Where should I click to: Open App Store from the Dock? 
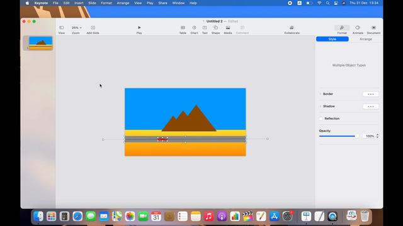275,216
